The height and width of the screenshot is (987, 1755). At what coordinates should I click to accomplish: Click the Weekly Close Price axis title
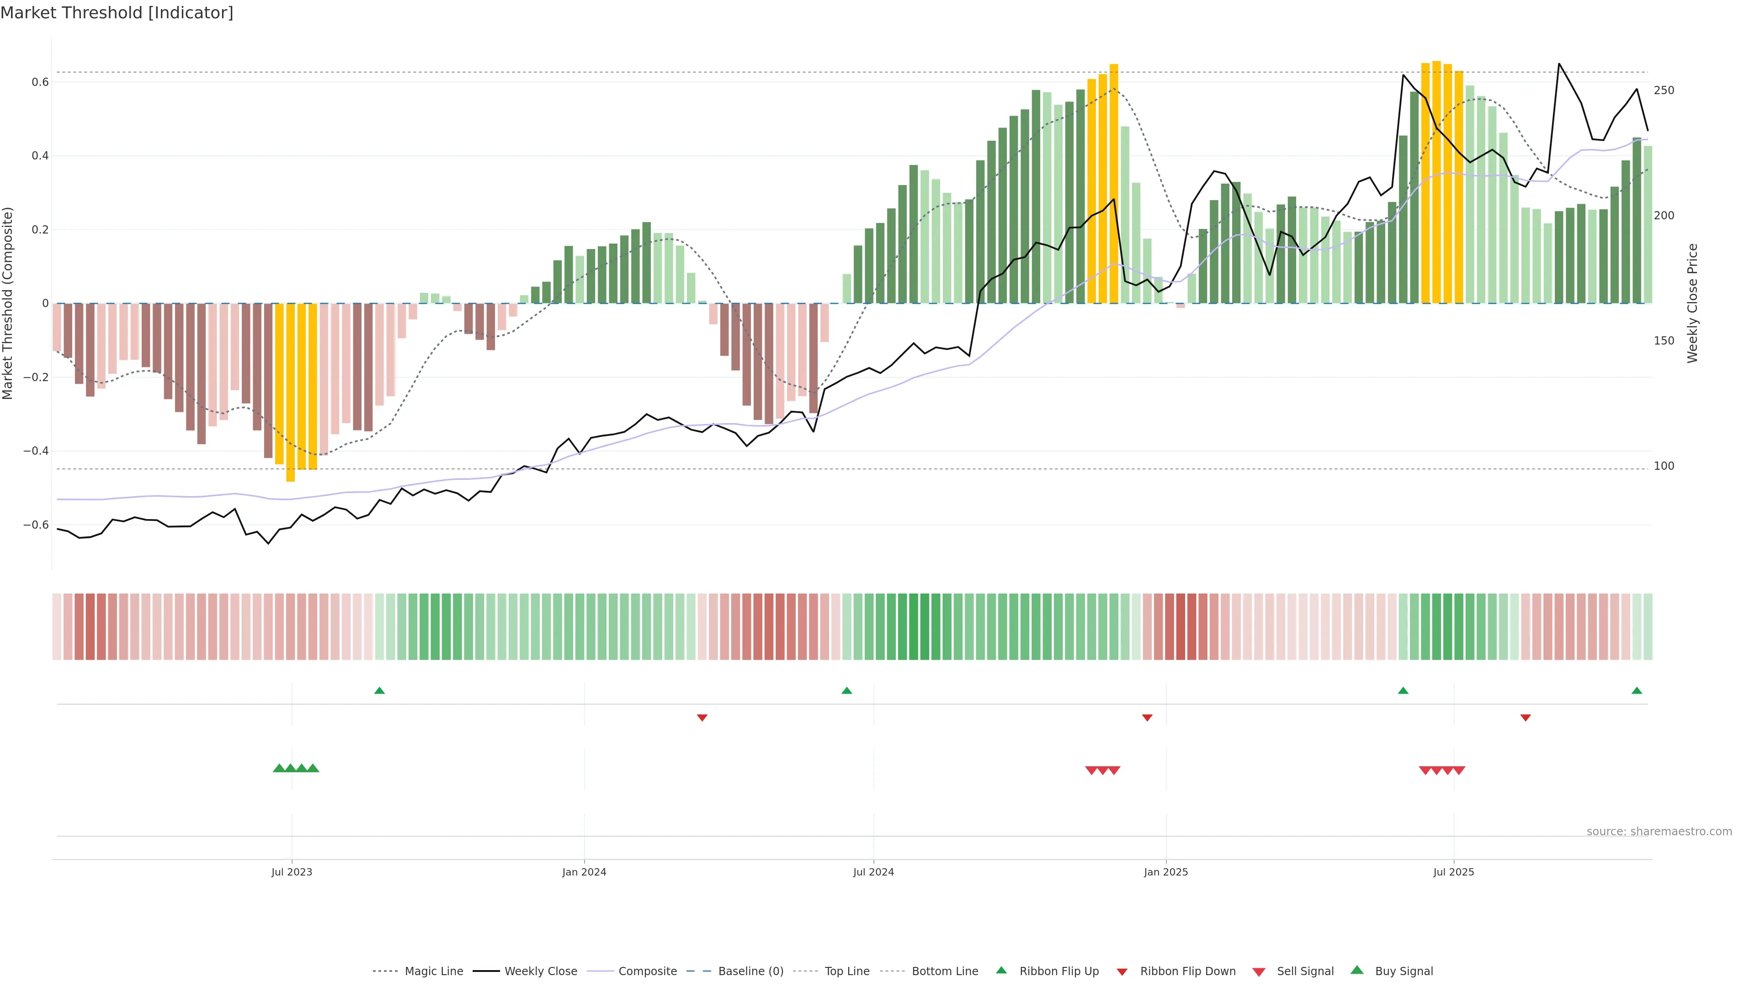tap(1692, 303)
